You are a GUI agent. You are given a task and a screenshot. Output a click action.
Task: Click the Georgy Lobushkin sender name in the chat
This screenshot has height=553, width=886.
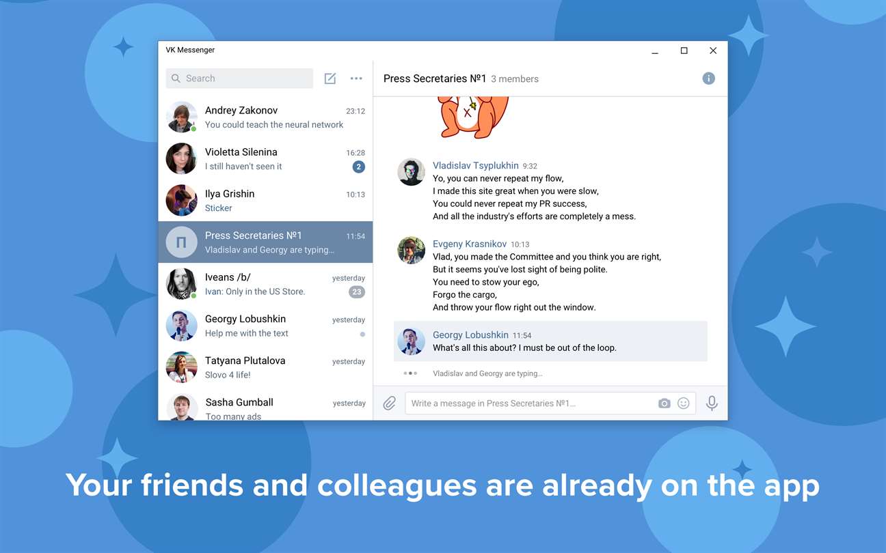[470, 335]
